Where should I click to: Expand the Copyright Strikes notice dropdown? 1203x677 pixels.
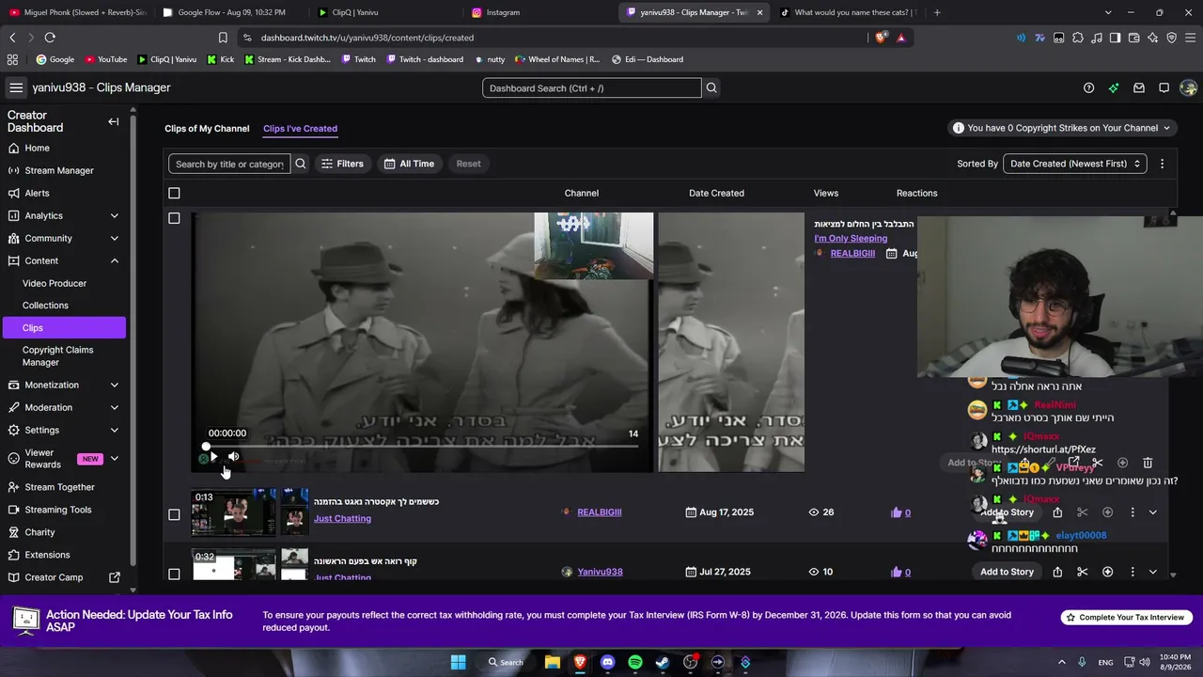point(1166,128)
